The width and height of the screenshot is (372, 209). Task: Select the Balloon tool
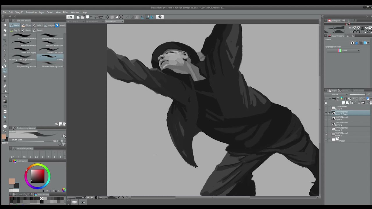click(5, 126)
